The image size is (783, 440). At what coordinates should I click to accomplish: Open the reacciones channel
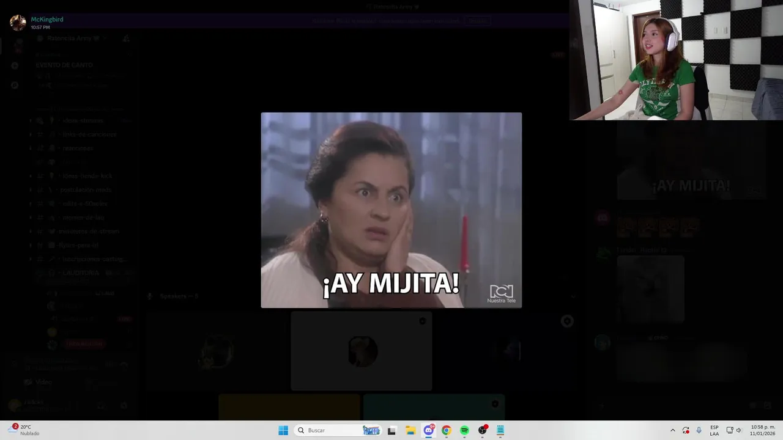tap(78, 148)
